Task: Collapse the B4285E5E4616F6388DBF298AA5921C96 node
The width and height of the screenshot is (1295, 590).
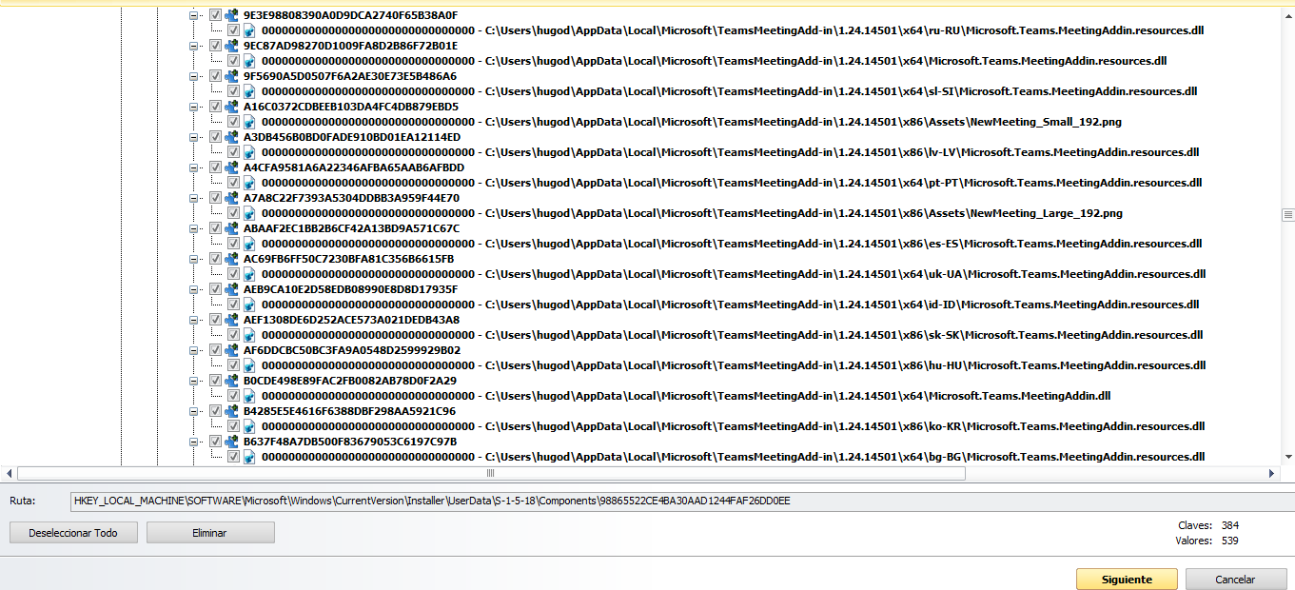Action: pyautogui.click(x=195, y=411)
